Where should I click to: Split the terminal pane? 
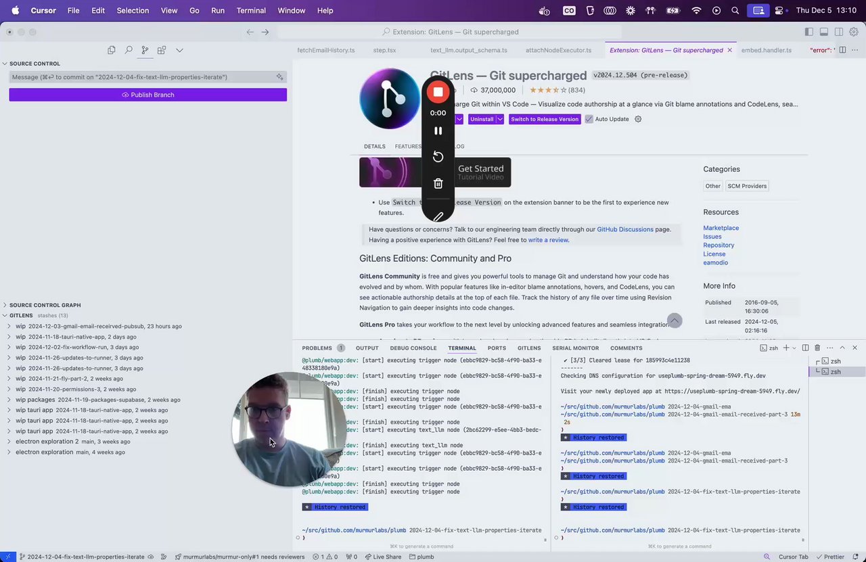point(805,348)
